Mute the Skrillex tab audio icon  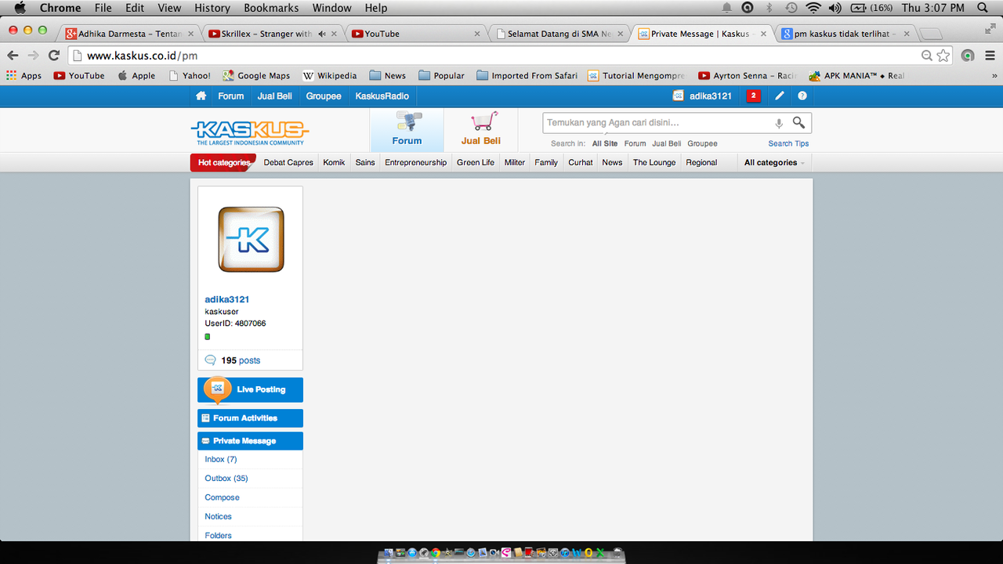(x=321, y=34)
